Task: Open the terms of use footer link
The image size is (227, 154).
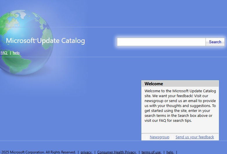Action: (152, 152)
